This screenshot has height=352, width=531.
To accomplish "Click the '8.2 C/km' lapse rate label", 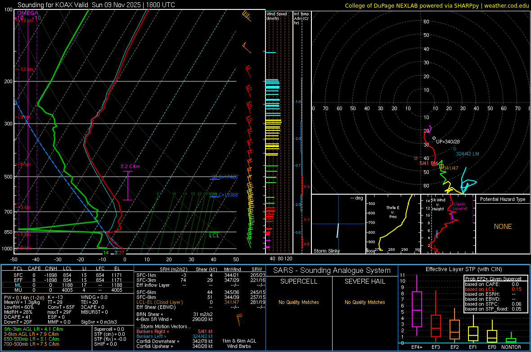I will point(130,166).
